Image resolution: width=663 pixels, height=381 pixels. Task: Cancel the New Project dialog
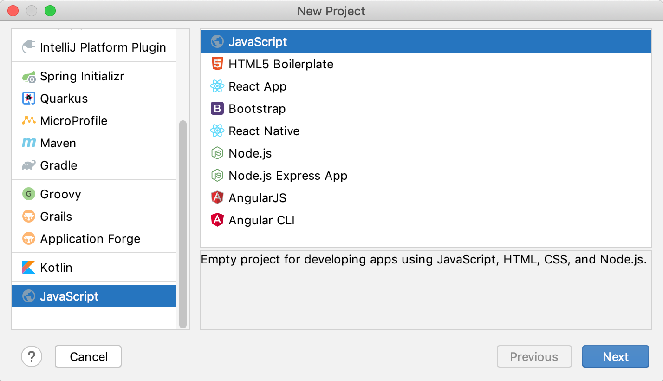point(88,356)
